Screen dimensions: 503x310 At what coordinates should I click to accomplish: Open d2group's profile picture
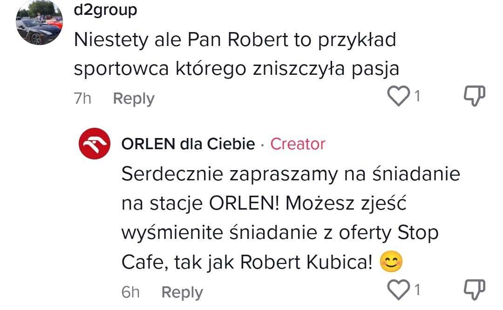click(39, 23)
